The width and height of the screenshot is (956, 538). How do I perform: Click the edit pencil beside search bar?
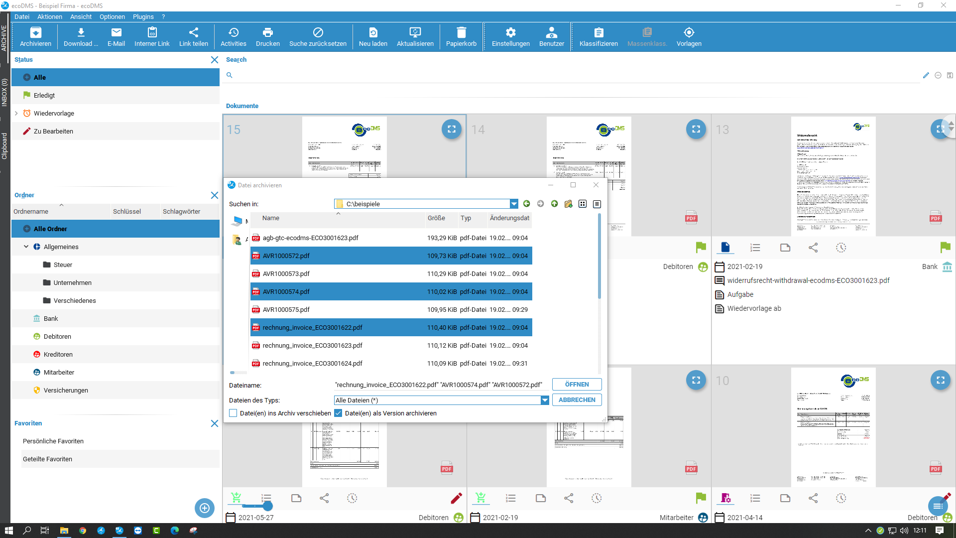pos(926,75)
